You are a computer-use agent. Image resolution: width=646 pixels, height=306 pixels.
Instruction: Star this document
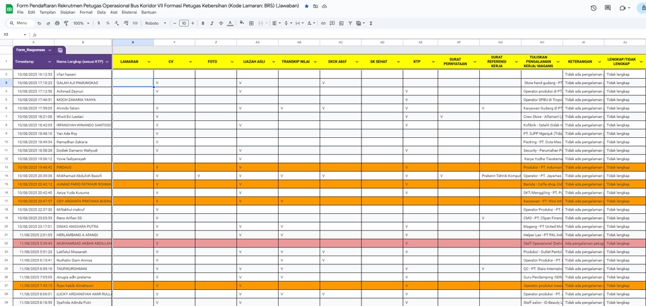coord(307,7)
